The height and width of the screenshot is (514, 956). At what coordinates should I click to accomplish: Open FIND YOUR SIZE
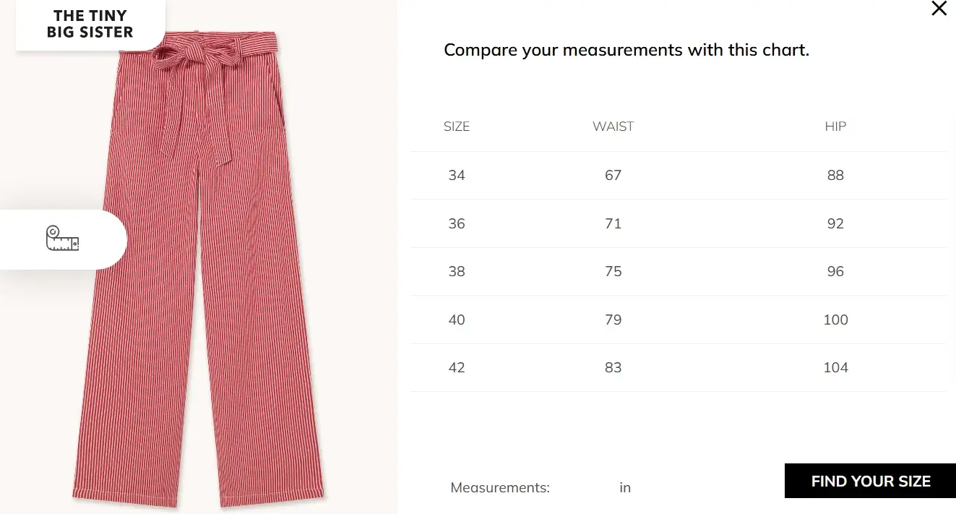pyautogui.click(x=870, y=481)
